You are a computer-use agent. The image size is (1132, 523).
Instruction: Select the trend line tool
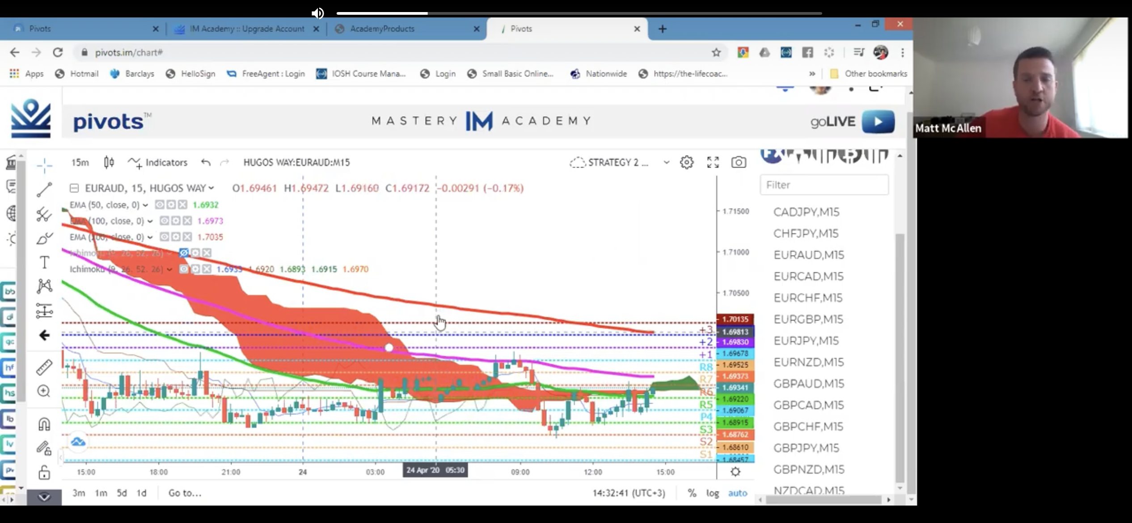click(x=44, y=190)
